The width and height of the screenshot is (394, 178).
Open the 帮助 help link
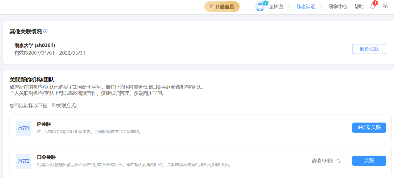pyautogui.click(x=359, y=7)
